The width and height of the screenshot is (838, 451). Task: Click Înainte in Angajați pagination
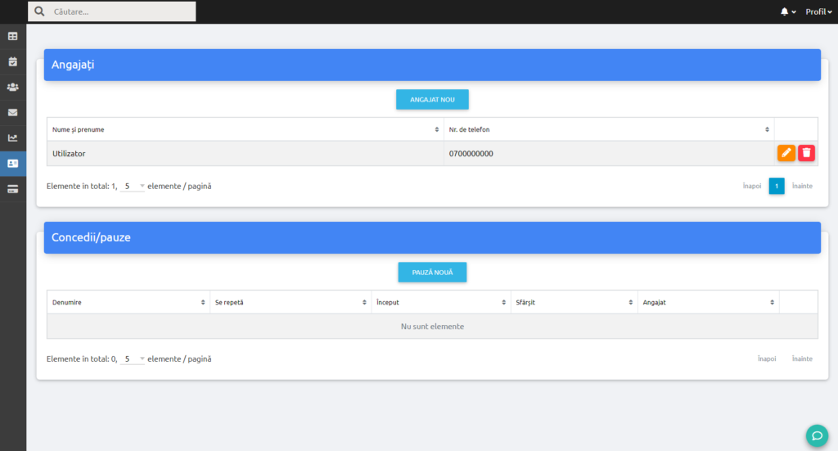[802, 186]
